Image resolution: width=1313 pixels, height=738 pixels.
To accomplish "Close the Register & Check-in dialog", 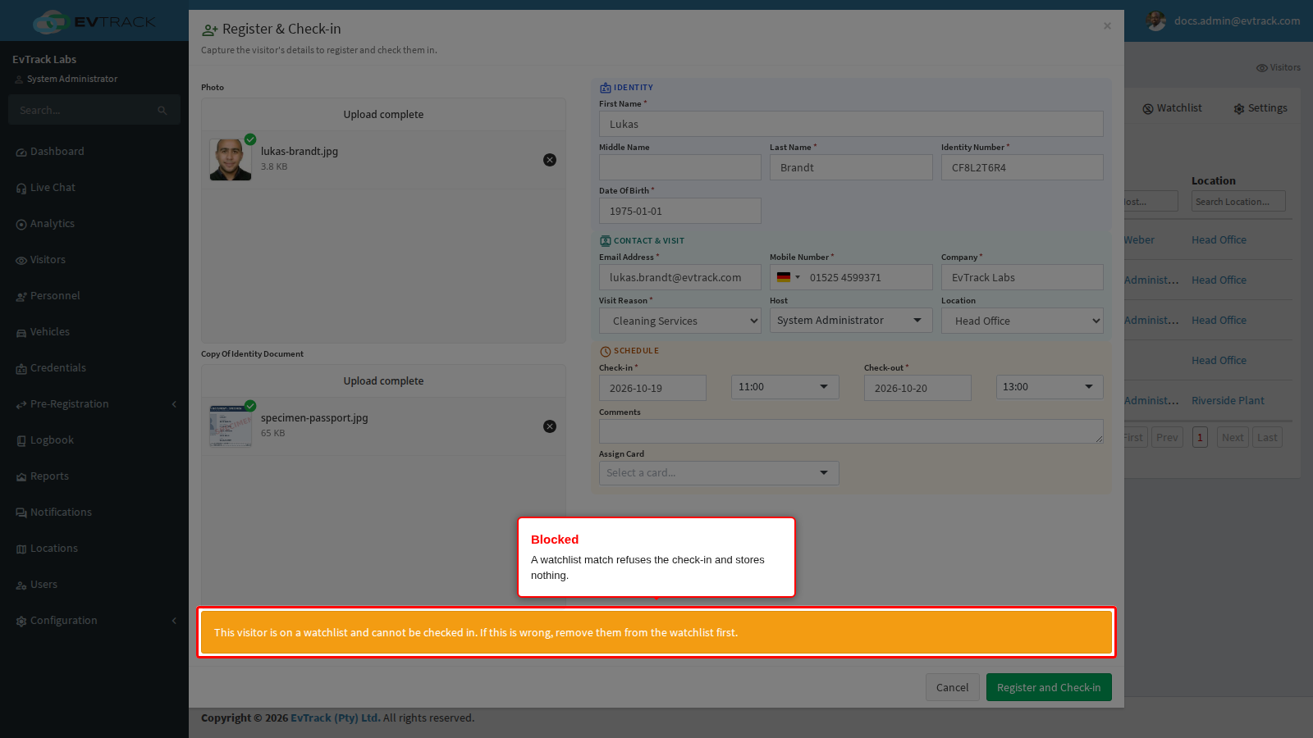I will [x=1107, y=26].
